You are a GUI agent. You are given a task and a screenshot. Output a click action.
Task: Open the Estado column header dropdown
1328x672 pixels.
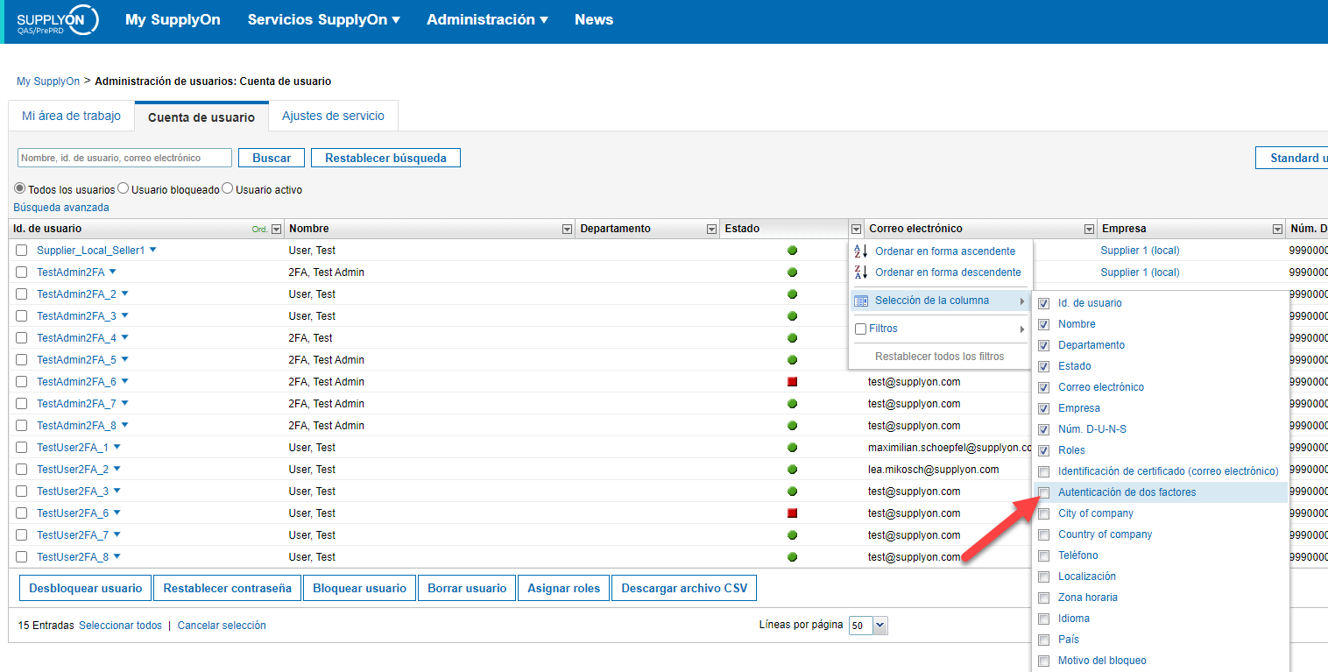point(856,230)
